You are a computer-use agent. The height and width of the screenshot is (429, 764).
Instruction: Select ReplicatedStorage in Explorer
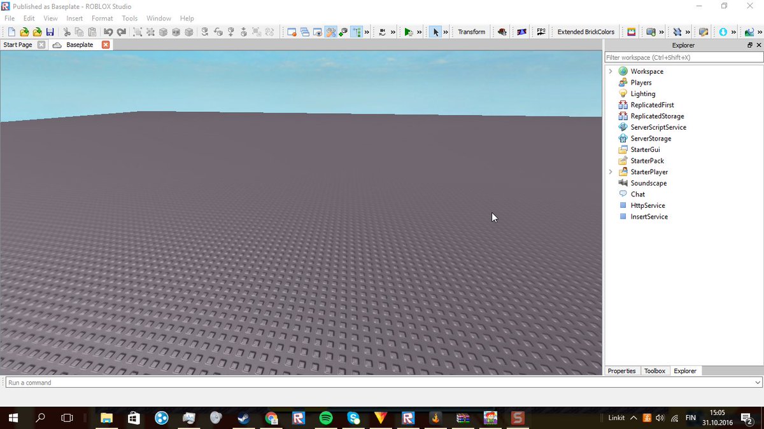658,116
